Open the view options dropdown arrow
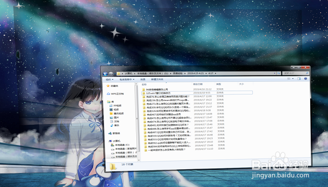 (293, 79)
